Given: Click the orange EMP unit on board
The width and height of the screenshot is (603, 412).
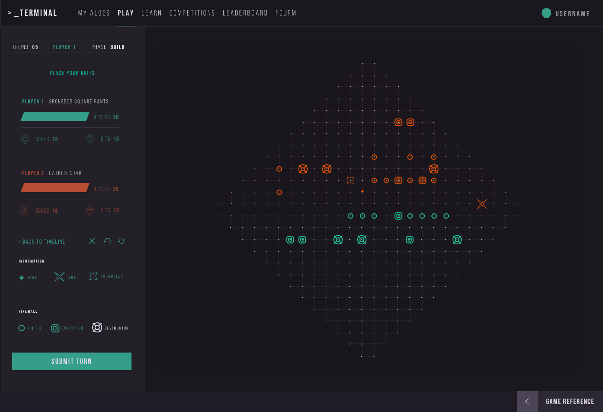Looking at the screenshot, I should 482,204.
